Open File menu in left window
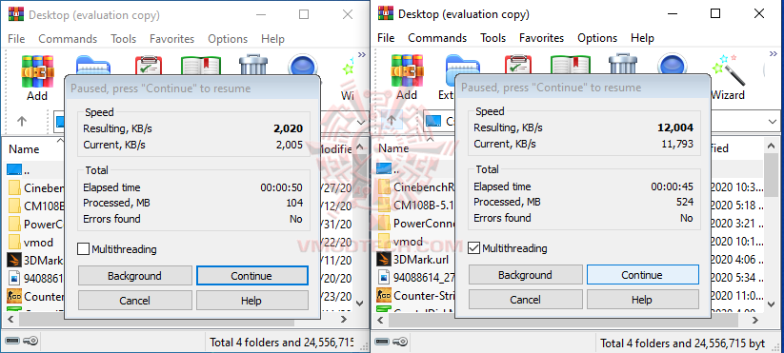 tap(16, 38)
